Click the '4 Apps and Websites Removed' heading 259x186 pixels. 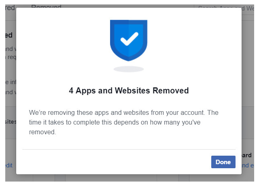click(129, 91)
